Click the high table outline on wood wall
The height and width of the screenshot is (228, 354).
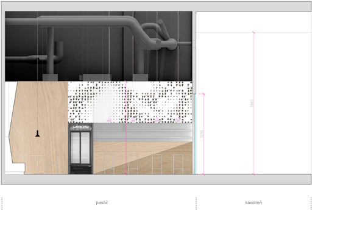click(x=37, y=165)
